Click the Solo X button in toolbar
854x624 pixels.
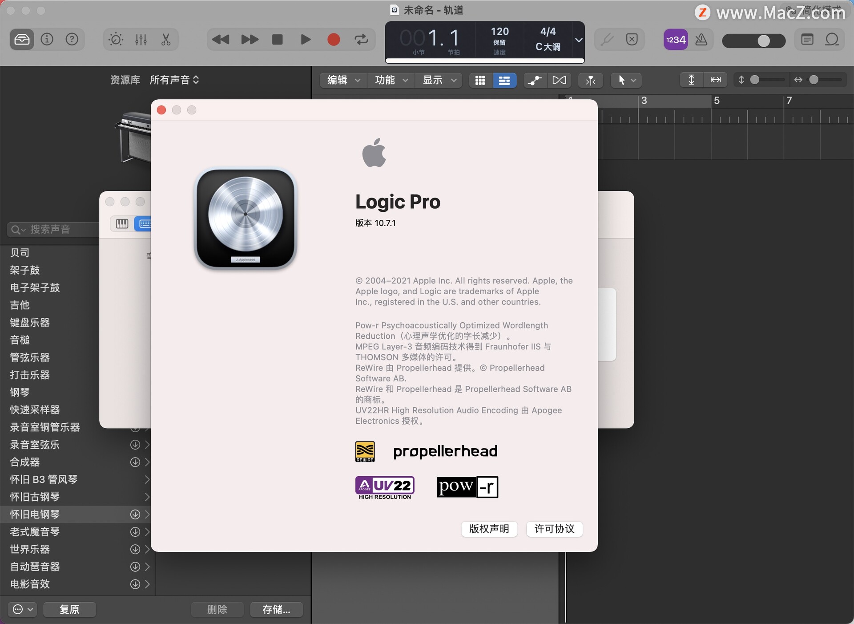(x=632, y=40)
